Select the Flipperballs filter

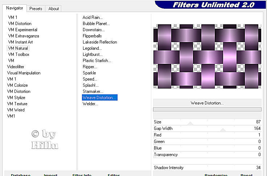(92, 36)
